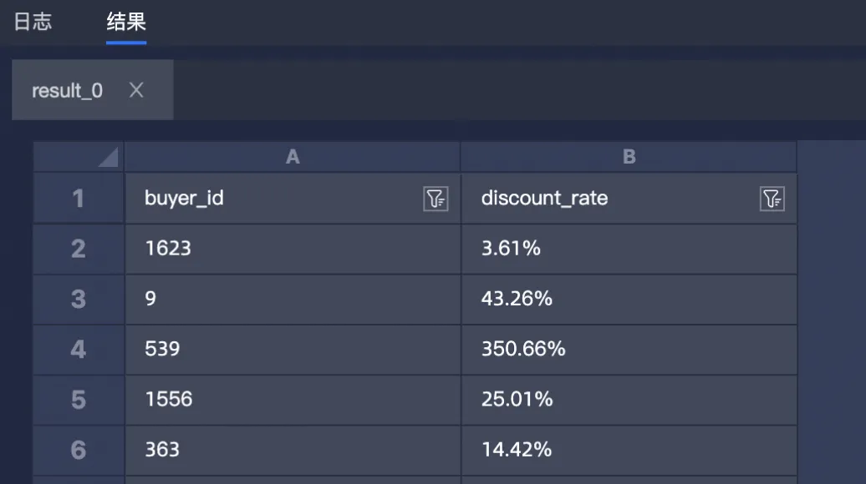Select column A header
The height and width of the screenshot is (484, 866).
point(293,157)
